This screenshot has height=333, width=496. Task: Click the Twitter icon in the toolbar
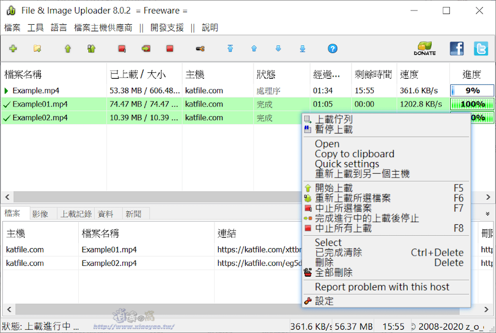(481, 49)
